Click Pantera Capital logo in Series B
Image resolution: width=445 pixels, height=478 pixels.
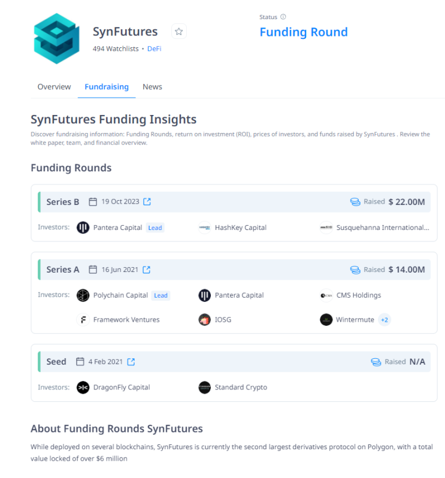83,228
